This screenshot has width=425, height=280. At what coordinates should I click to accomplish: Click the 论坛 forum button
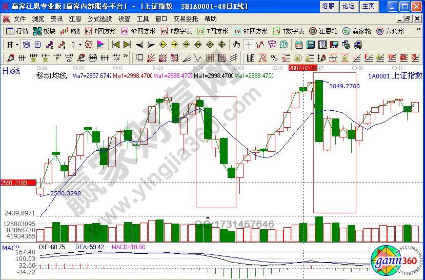tap(348, 6)
